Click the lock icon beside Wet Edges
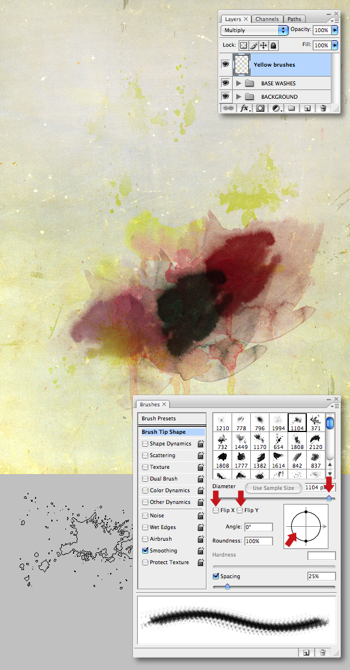Viewport: 350px width, 670px height. [200, 527]
